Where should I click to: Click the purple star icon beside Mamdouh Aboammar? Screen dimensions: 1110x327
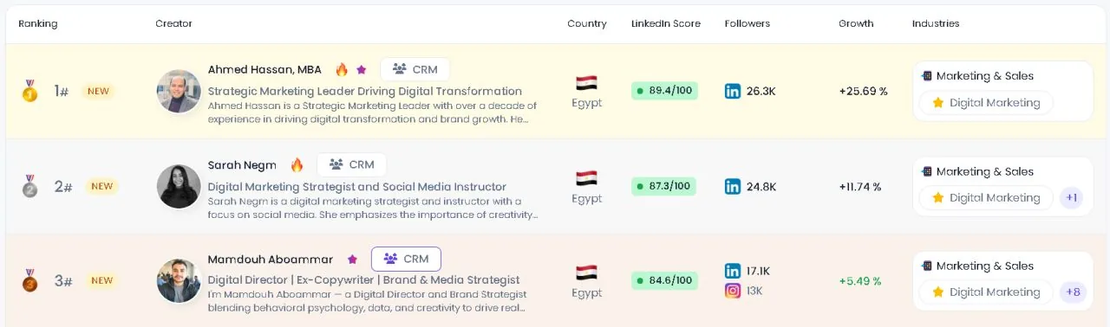[x=352, y=259]
